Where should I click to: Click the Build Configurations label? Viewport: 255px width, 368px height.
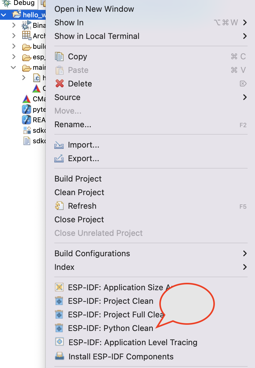click(x=92, y=253)
